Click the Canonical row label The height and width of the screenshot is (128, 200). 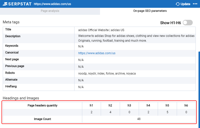coord(12,52)
